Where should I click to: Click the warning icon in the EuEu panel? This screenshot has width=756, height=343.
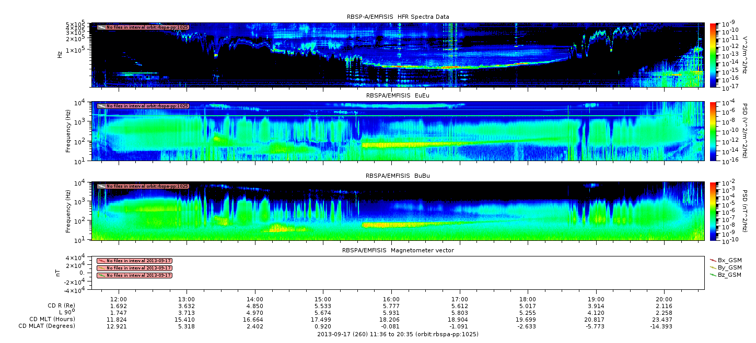pos(101,106)
